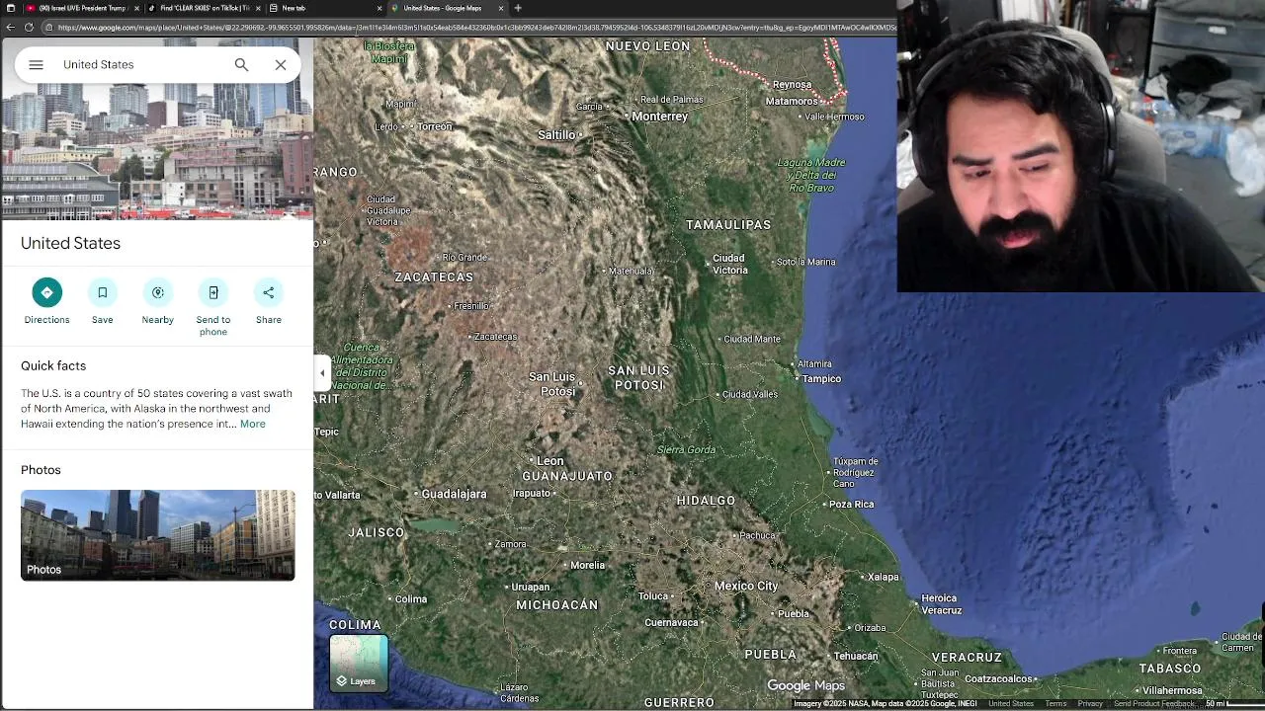
Task: Click Villahermosa city label
Action: tap(1172, 690)
